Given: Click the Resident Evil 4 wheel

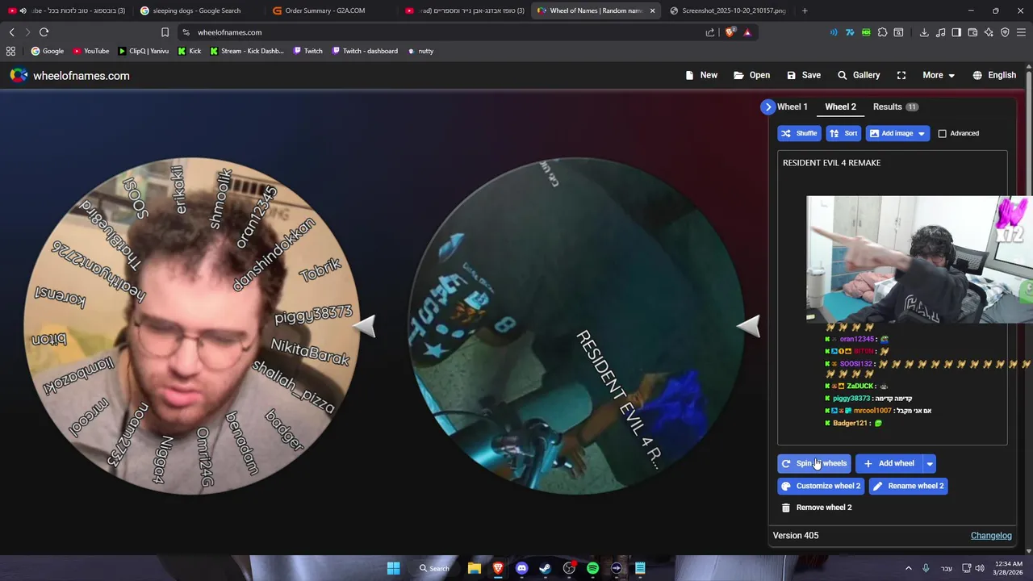Looking at the screenshot, I should click(x=575, y=325).
